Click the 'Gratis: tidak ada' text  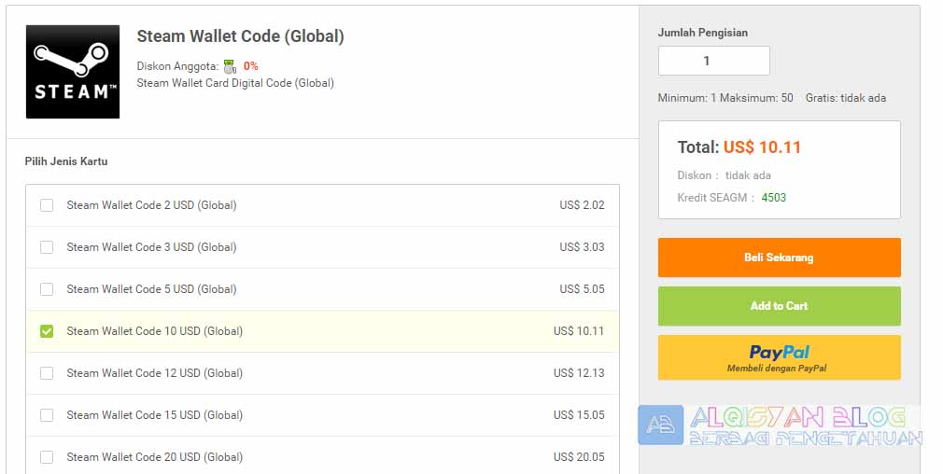click(x=846, y=98)
